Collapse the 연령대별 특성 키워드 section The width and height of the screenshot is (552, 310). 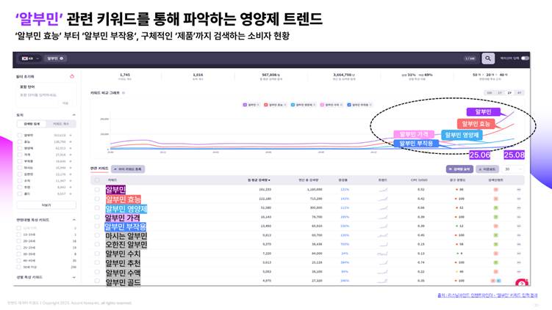pyautogui.click(x=74, y=219)
